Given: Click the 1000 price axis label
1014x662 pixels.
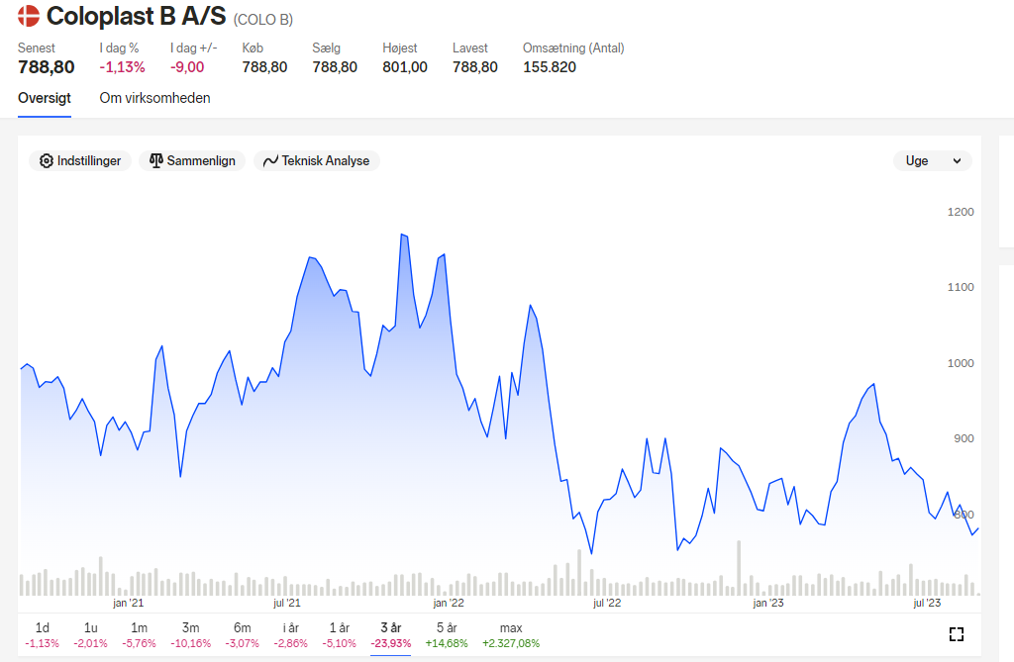Looking at the screenshot, I should click(x=961, y=363).
